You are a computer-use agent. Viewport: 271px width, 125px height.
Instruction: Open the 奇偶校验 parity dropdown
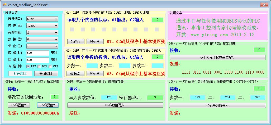(x=42, y=32)
